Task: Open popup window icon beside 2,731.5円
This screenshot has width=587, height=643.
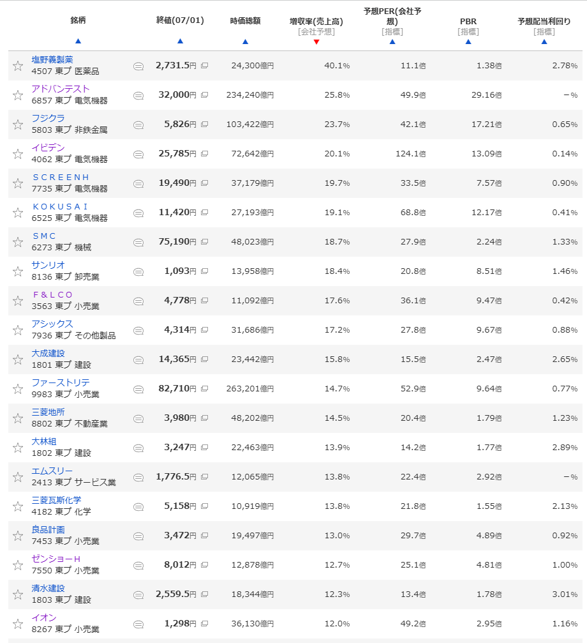Action: coord(204,65)
